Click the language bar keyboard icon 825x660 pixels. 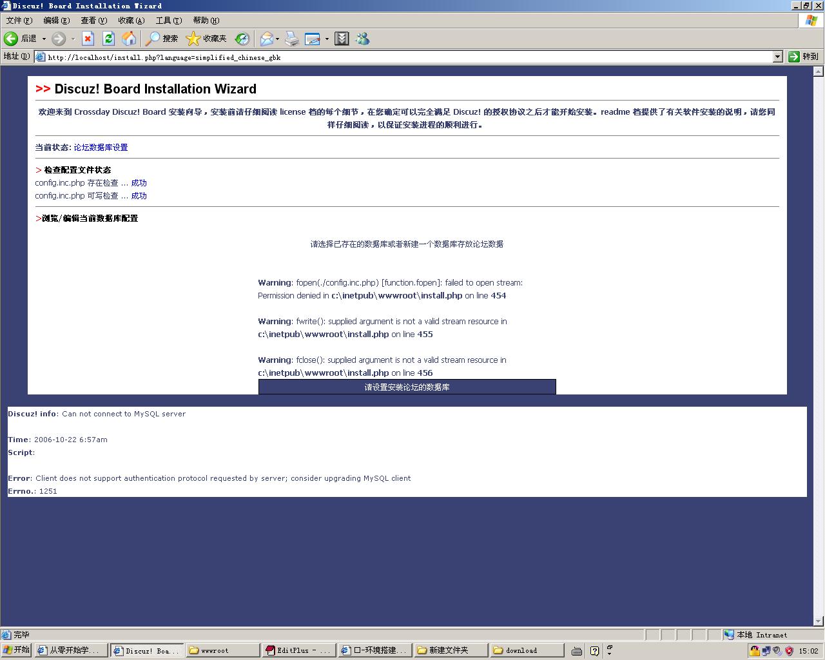coord(577,651)
